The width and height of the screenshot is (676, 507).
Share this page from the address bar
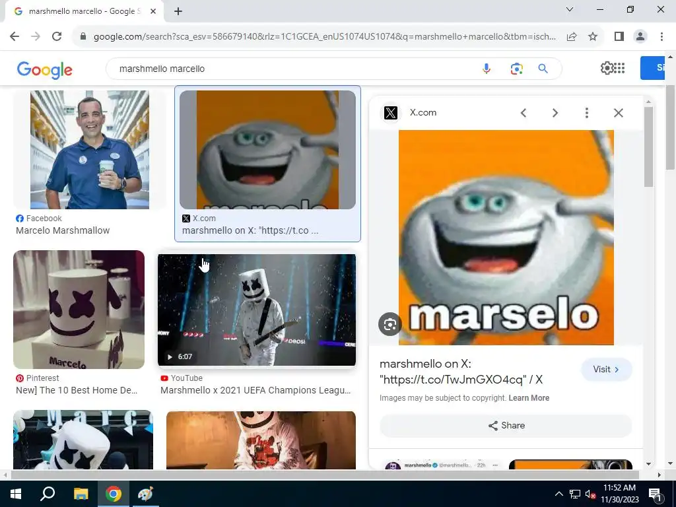pyautogui.click(x=572, y=37)
